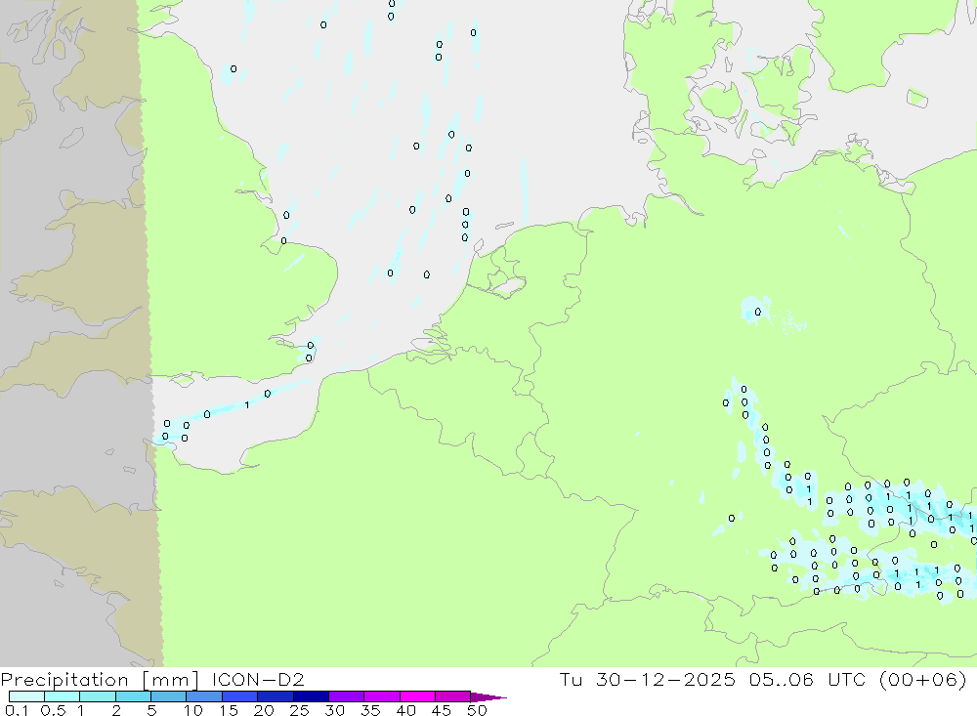The image size is (977, 716).
Task: Click the '1' value in the English Channel
Action: 247,405
